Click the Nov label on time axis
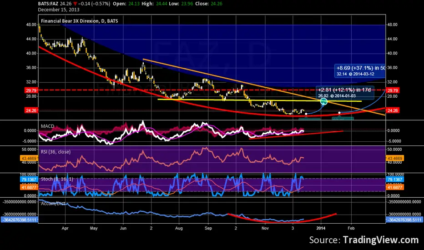Image resolution: width=424 pixels, height=250 pixels. click(265, 228)
